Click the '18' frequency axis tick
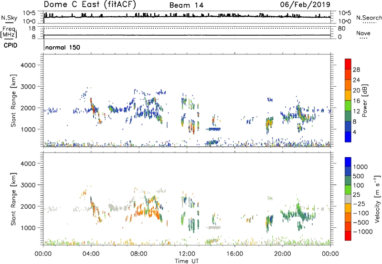This screenshot has height=264, width=382. click(32, 29)
